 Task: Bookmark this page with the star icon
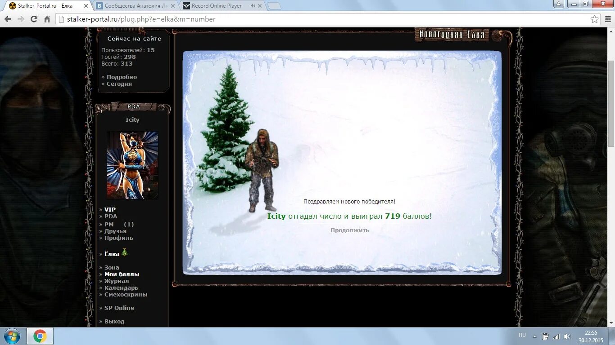click(595, 19)
